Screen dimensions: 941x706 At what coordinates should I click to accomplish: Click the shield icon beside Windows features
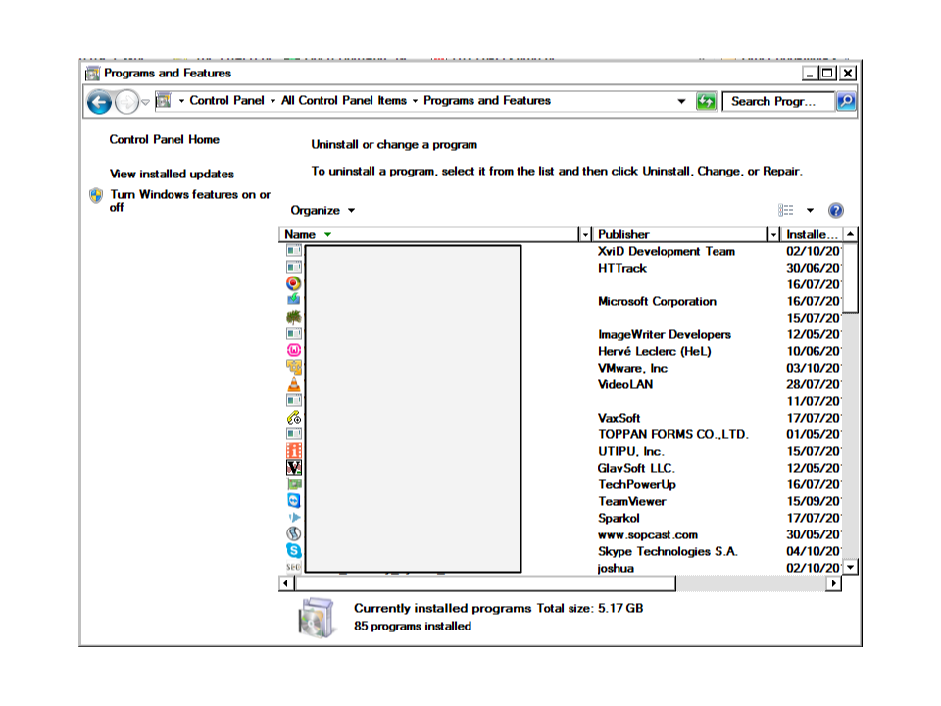[x=96, y=195]
